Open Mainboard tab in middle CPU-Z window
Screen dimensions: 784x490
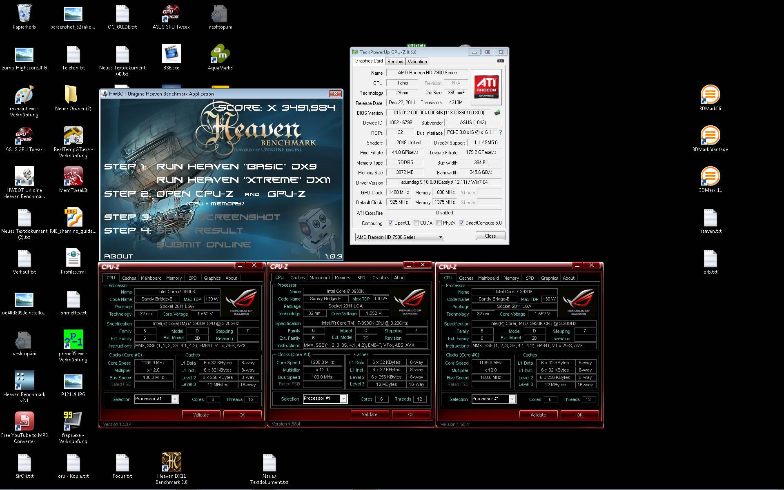[320, 278]
